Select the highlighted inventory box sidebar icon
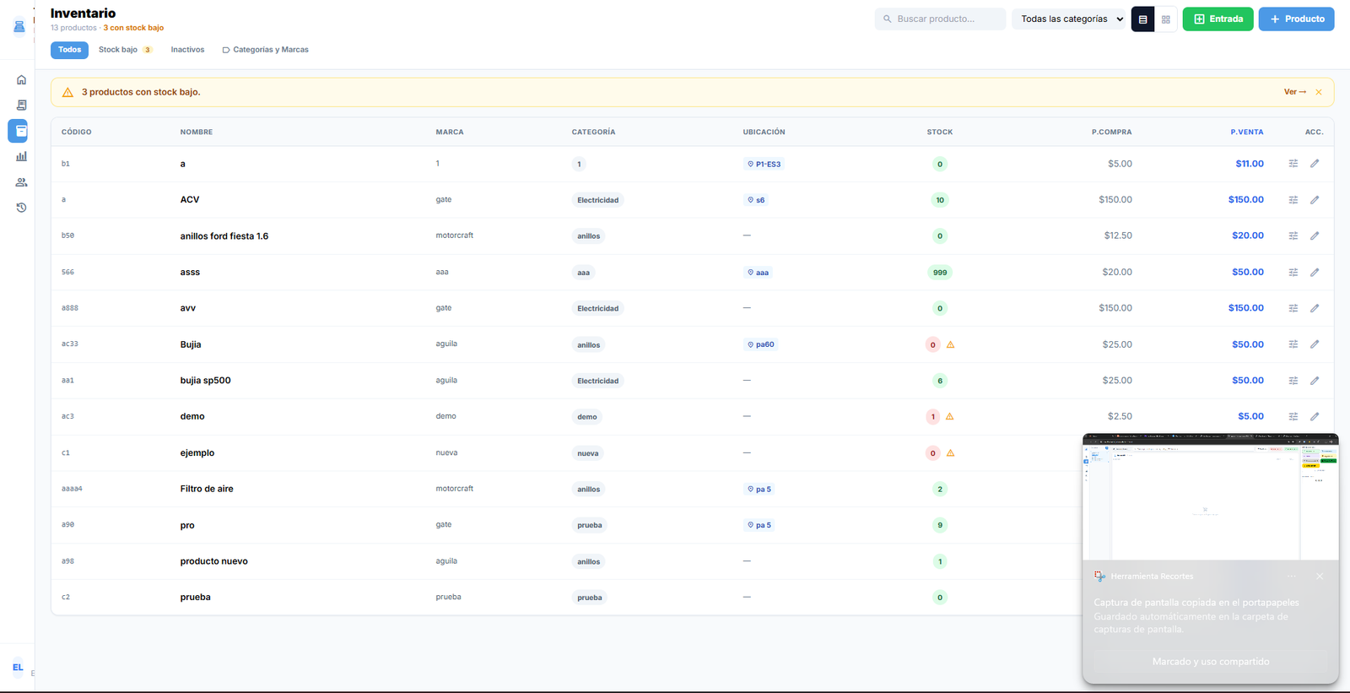The height and width of the screenshot is (693, 1350). pyautogui.click(x=18, y=131)
